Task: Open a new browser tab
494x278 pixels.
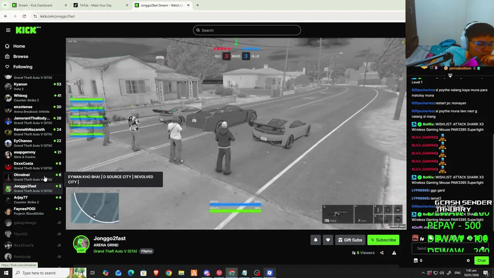Action: [x=198, y=5]
